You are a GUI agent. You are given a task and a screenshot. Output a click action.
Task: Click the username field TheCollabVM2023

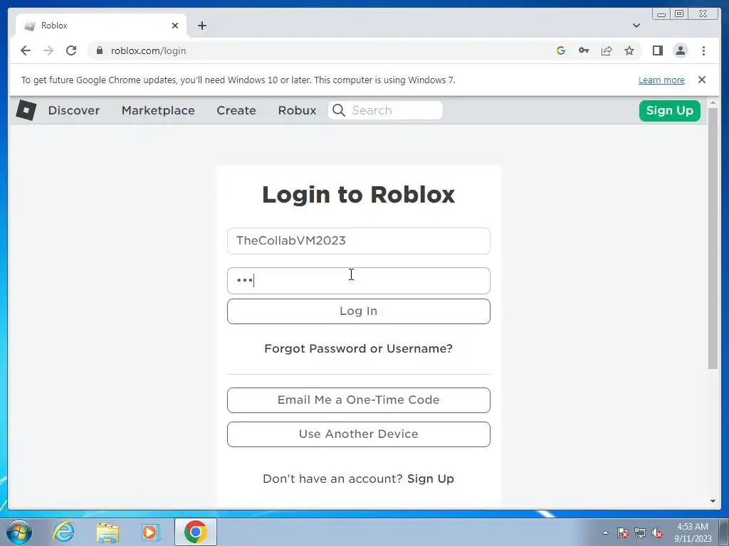[359, 241]
